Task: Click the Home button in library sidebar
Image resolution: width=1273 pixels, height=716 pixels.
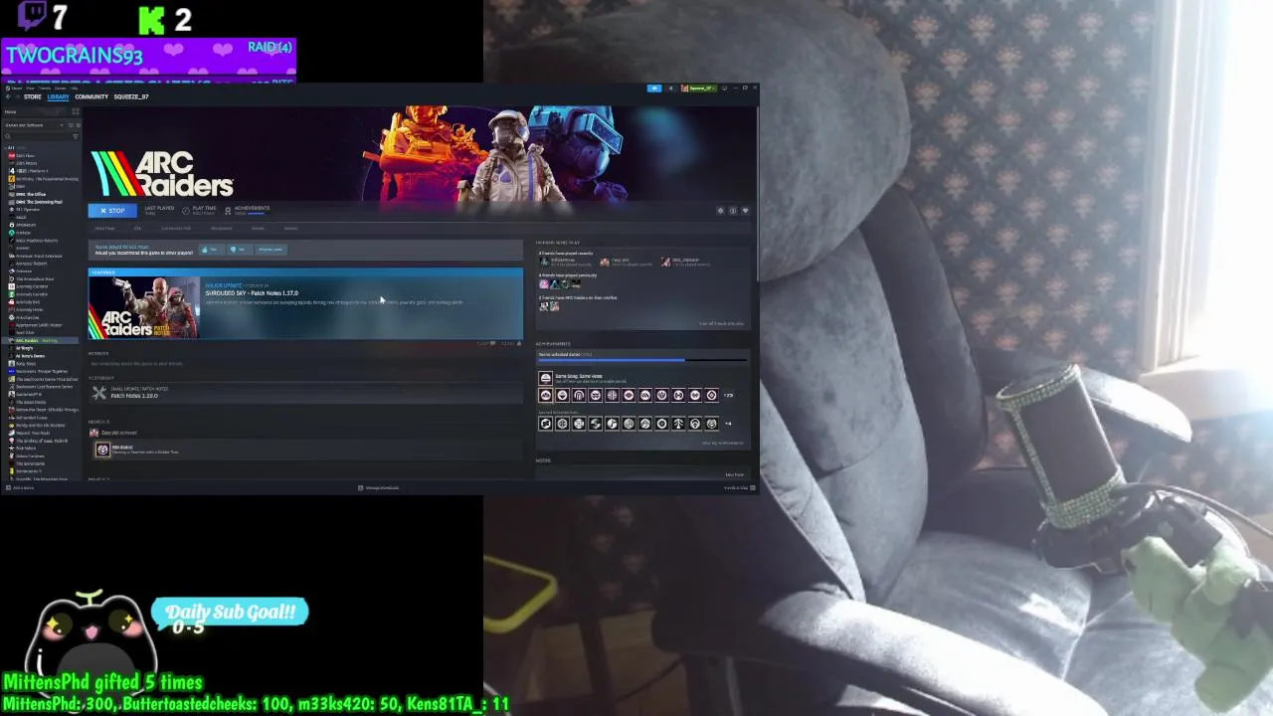Action: [x=36, y=111]
